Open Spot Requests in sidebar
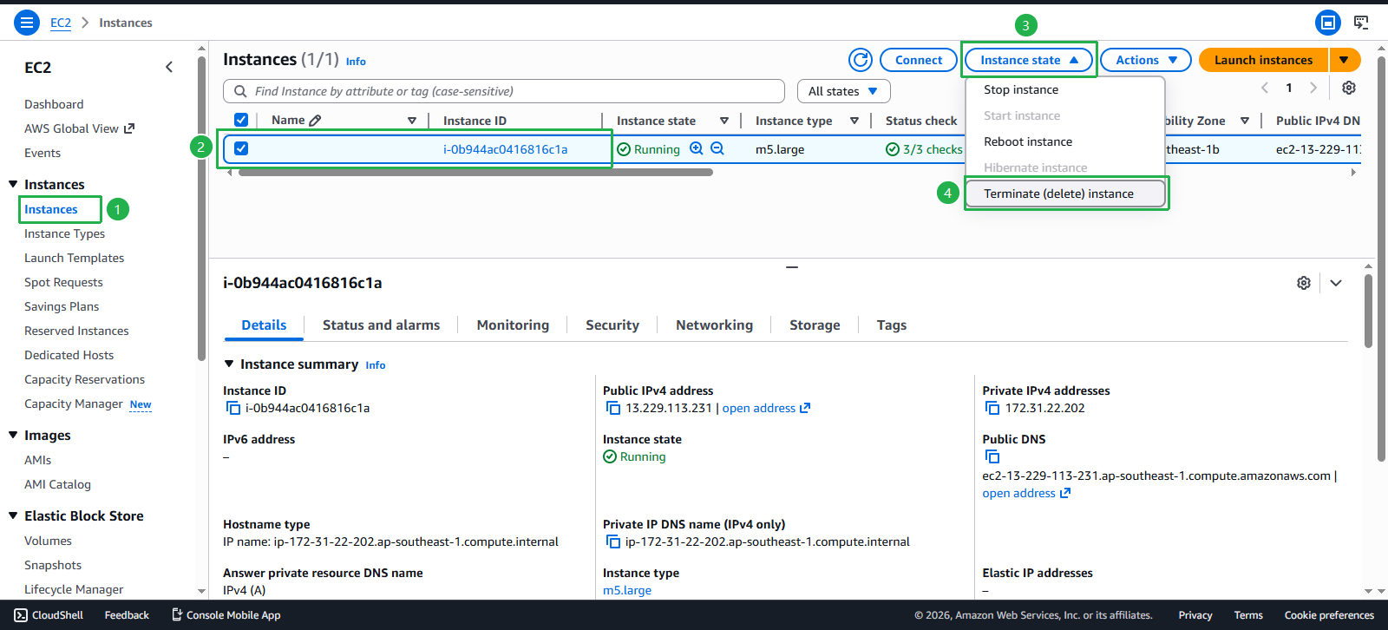The width and height of the screenshot is (1388, 630). (x=63, y=282)
